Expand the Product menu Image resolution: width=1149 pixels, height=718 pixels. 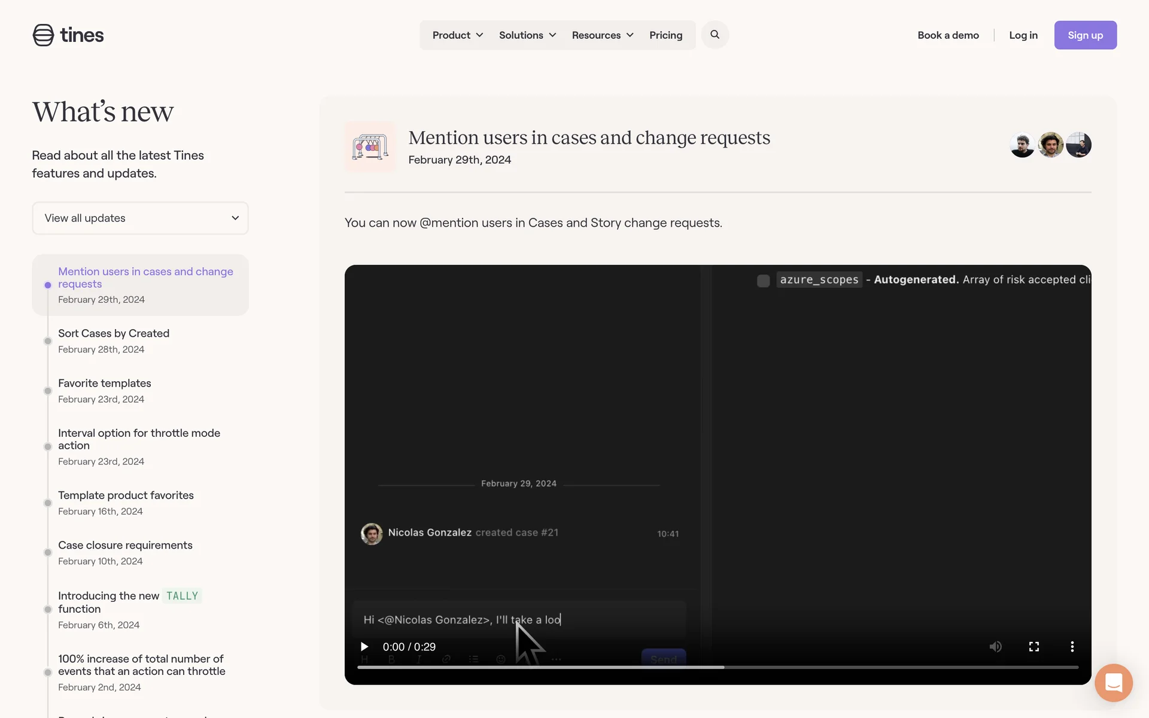pyautogui.click(x=457, y=35)
